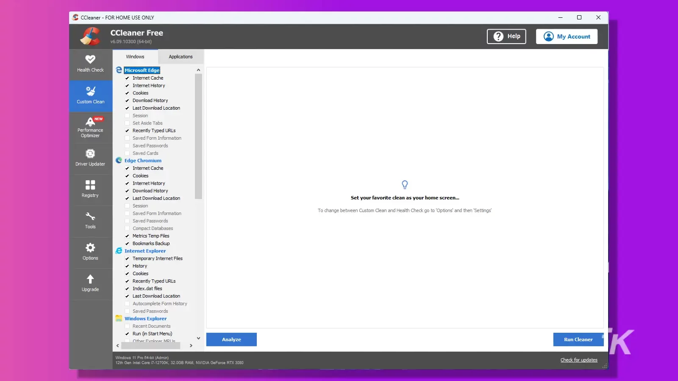Click 'Recently Typed URLs' under Microsoft Edge

[154, 130]
